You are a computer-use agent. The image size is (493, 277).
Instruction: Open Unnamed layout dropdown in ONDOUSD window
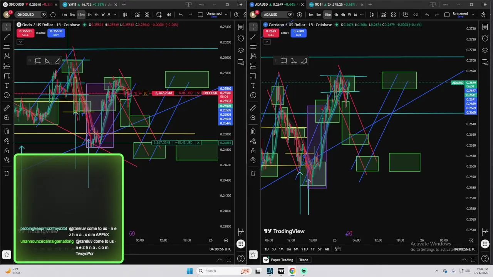pos(226,15)
